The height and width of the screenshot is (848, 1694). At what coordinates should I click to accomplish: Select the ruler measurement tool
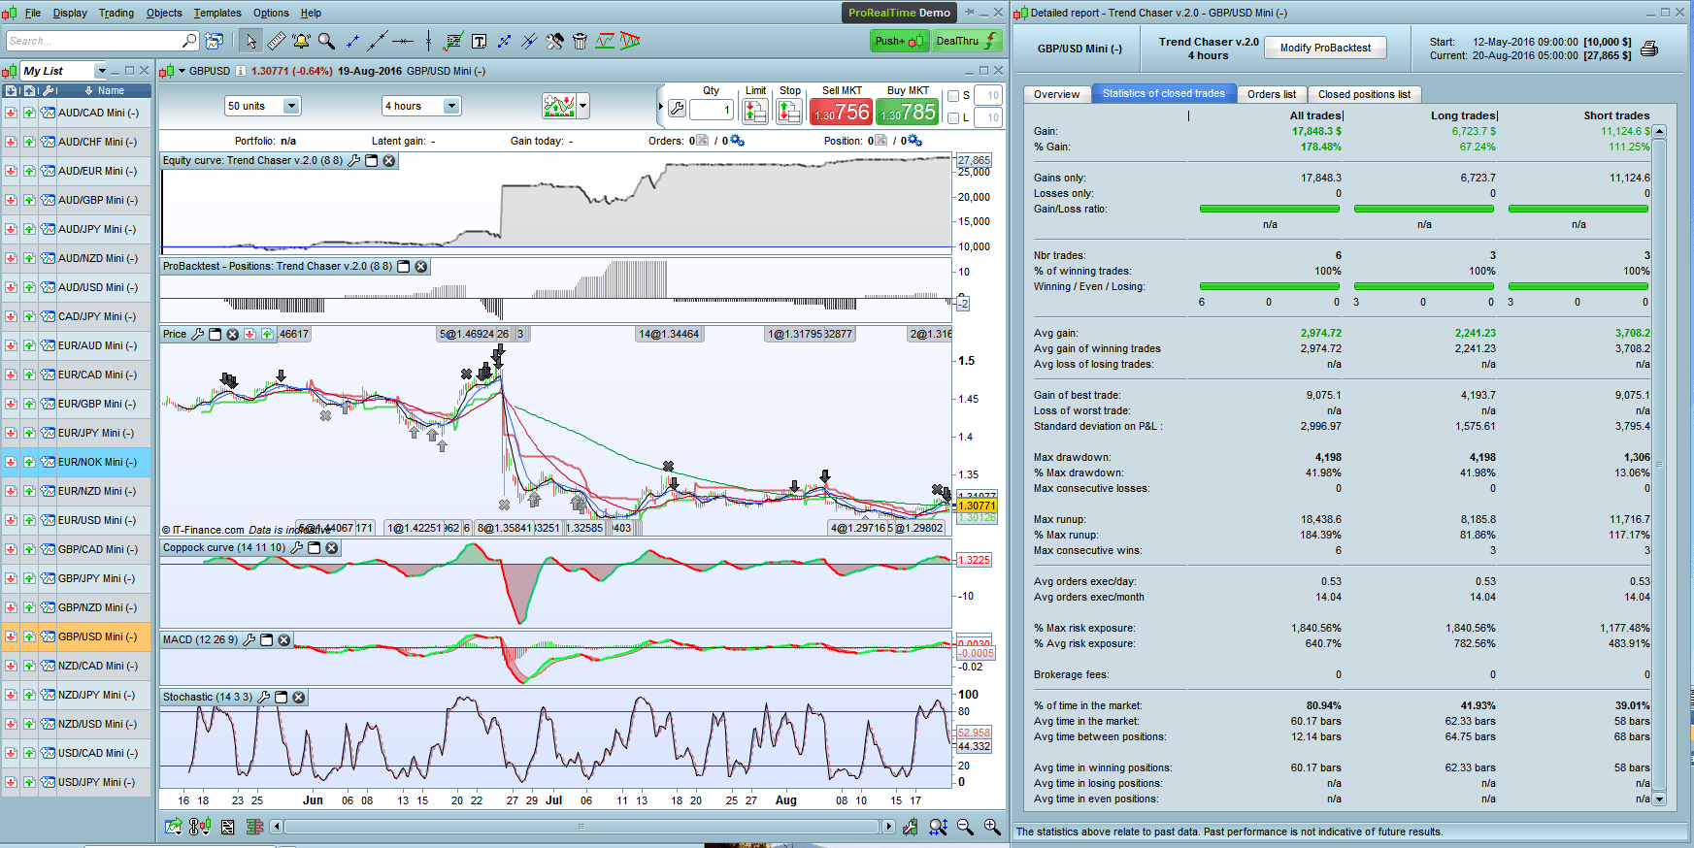pyautogui.click(x=277, y=41)
